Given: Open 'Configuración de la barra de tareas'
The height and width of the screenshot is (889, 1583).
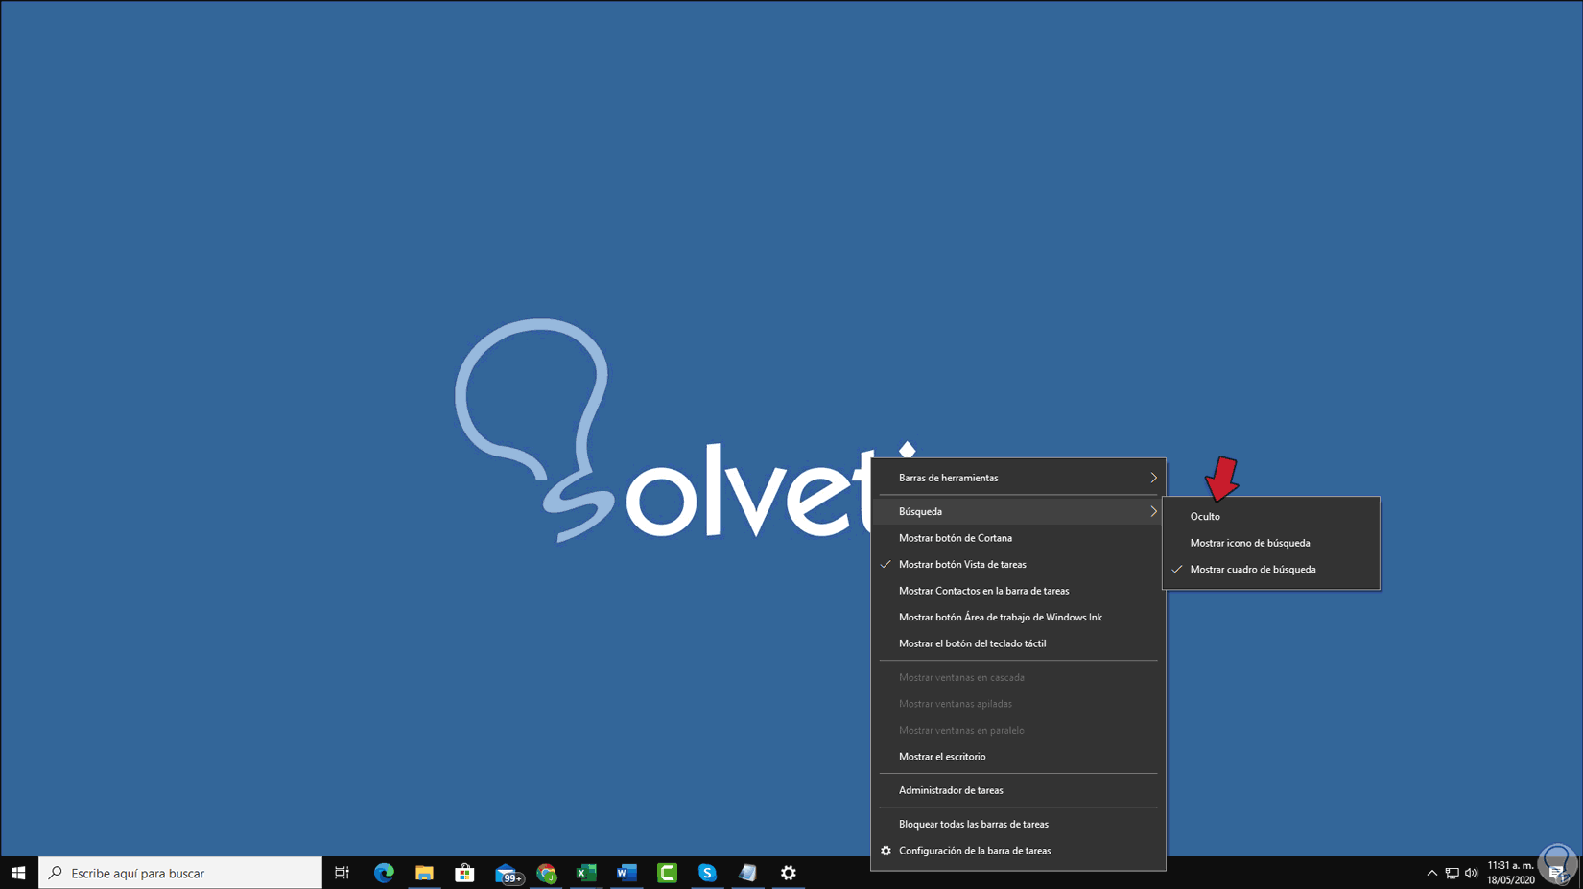Looking at the screenshot, I should (1018, 851).
